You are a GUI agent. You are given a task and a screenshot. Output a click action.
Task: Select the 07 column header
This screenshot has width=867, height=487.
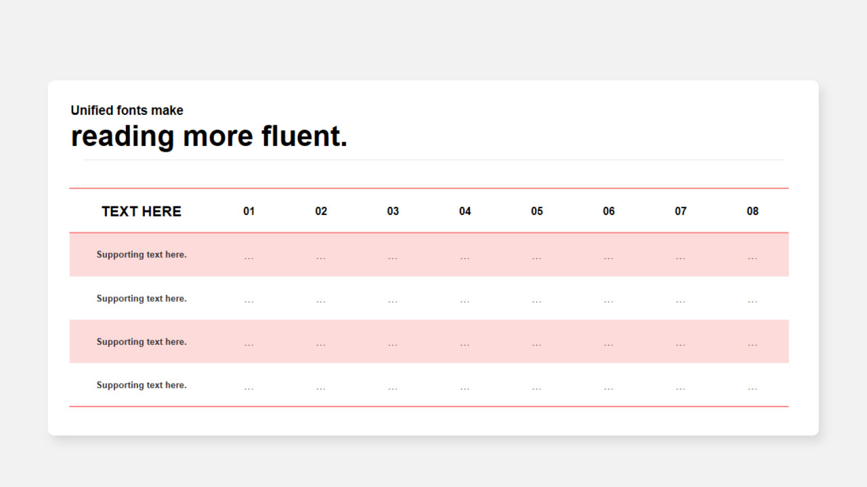click(681, 211)
